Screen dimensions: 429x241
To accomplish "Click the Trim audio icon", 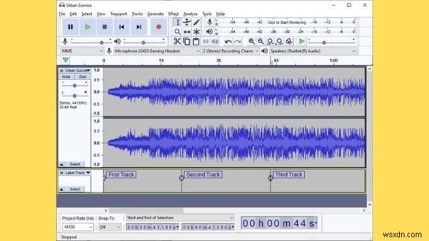I will click(x=206, y=42).
